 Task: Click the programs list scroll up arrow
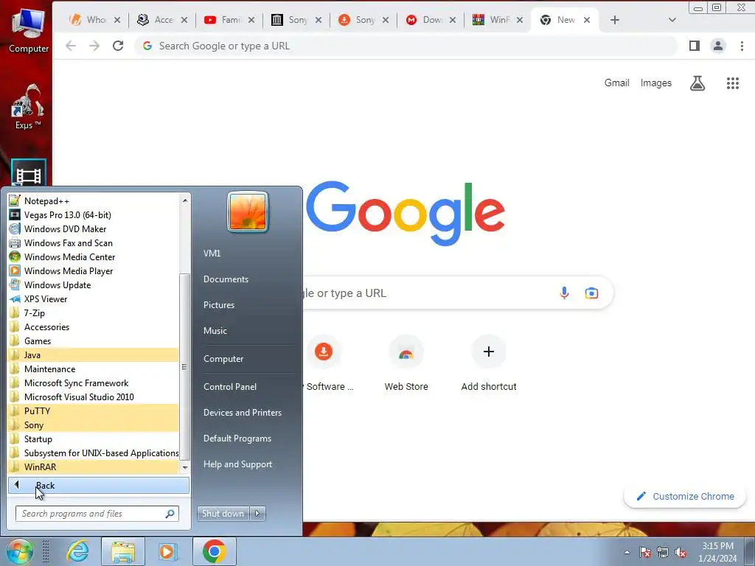coord(185,200)
